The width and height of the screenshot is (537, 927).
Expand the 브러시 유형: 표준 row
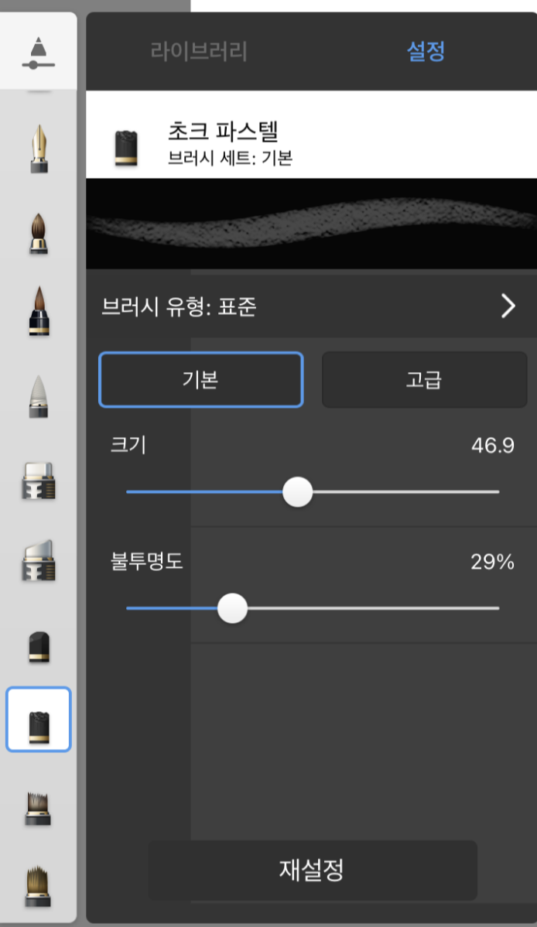[x=312, y=306]
